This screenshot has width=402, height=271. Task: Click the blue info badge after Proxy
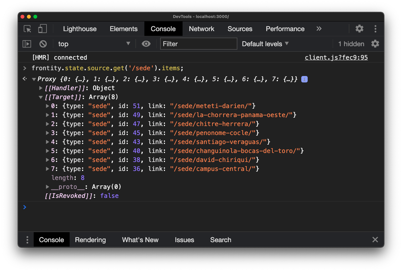[304, 79]
